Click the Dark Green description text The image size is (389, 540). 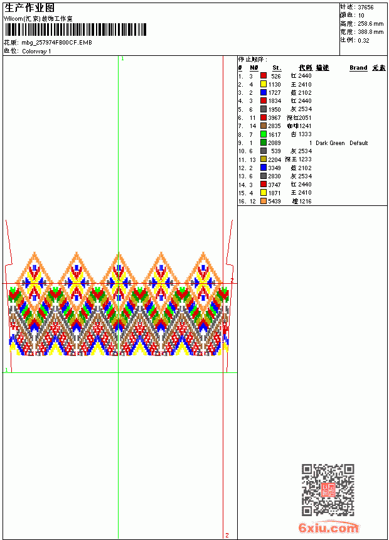point(330,143)
